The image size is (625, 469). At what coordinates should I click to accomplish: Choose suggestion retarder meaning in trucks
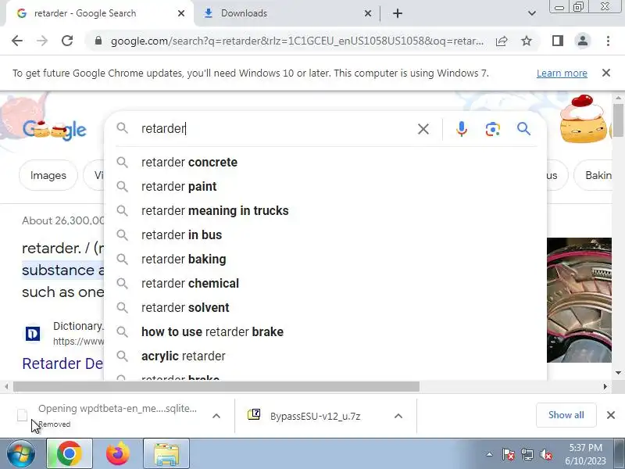pos(325,210)
